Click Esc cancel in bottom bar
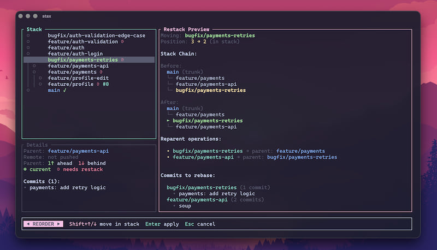This screenshot has height=250, width=437. (200, 224)
